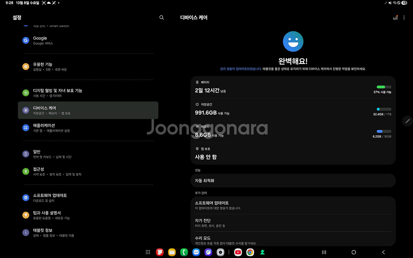Launch YouTube from the taskbar
The image size is (413, 258).
(238, 252)
